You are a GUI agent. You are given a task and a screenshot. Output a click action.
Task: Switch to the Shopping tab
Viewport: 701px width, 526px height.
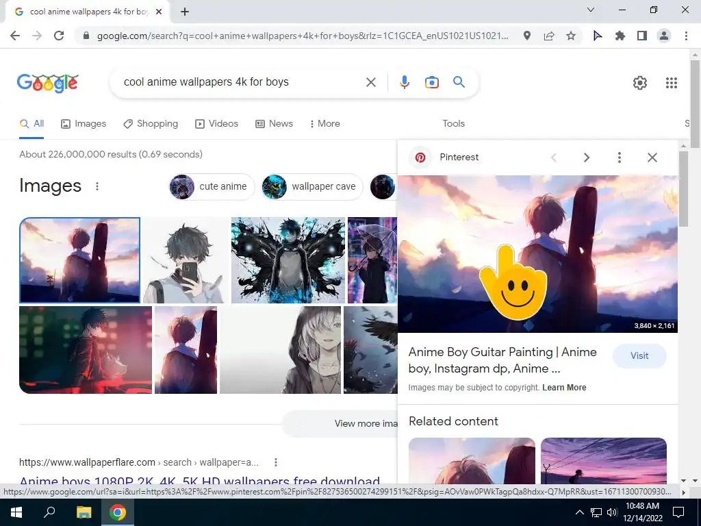[x=151, y=123]
